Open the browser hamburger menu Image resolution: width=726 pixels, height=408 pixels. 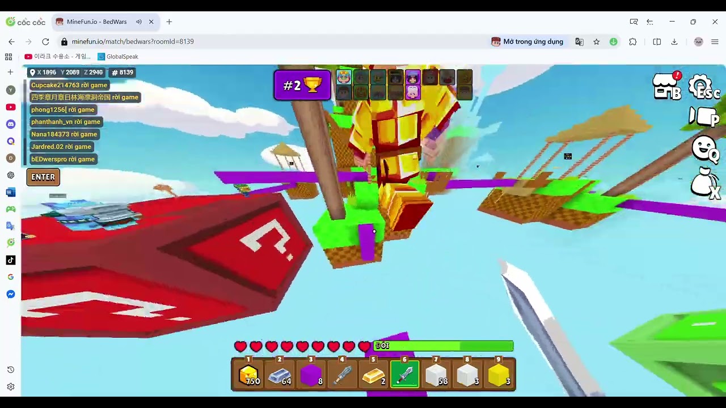pos(715,42)
